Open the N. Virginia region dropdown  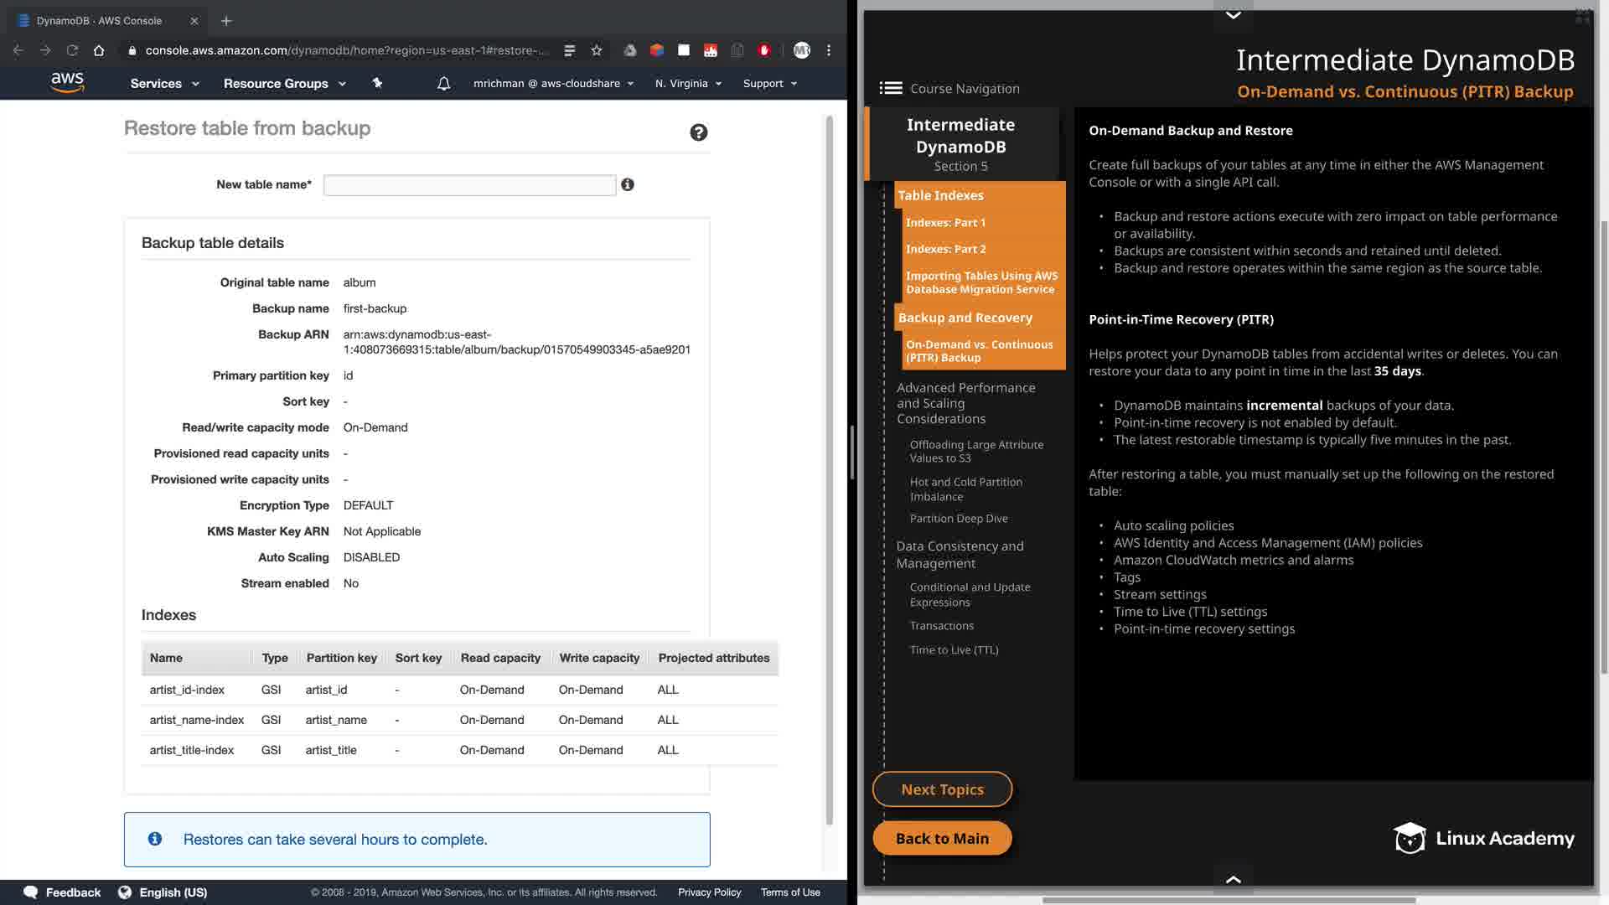(688, 84)
